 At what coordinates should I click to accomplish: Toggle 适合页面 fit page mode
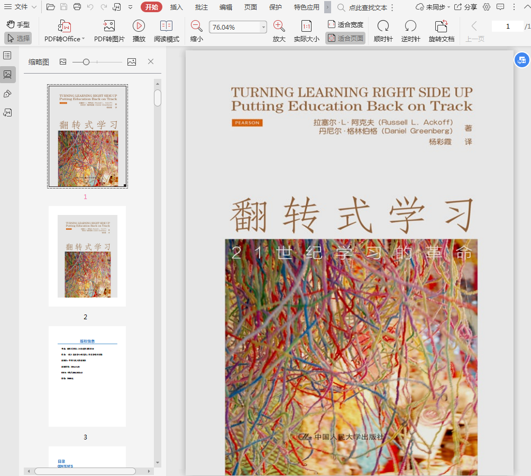(345, 38)
